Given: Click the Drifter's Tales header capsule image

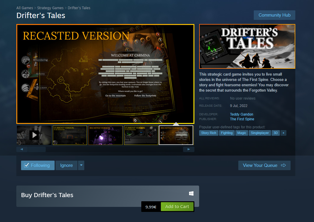Looking at the screenshot, I should pos(247,47).
